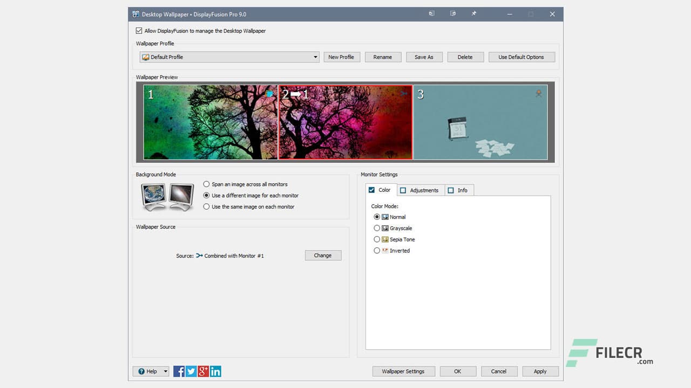The height and width of the screenshot is (388, 691).
Task: Click the LinkedIn icon
Action: point(216,371)
